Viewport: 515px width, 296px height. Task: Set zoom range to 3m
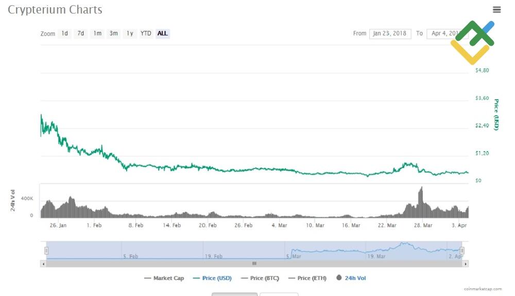[x=114, y=33]
